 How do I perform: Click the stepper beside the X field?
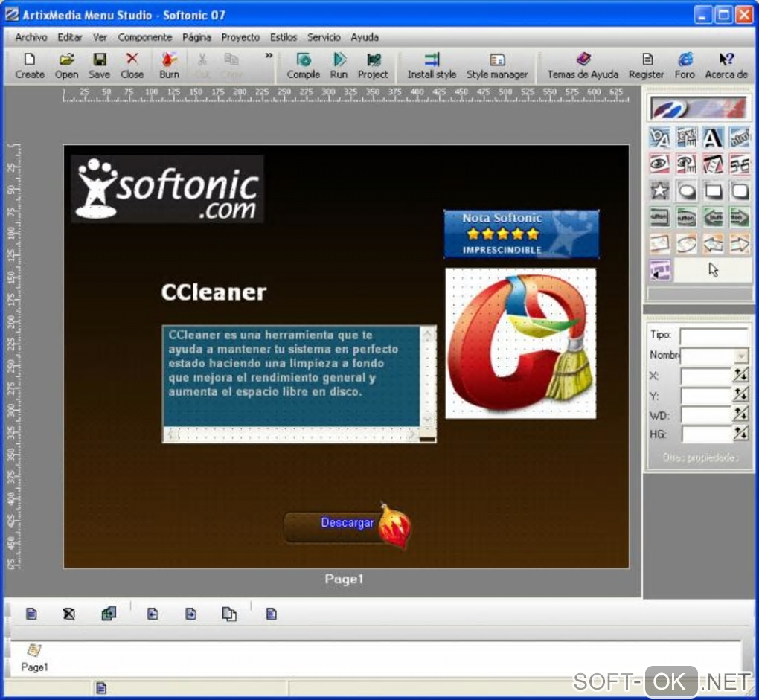pos(740,376)
